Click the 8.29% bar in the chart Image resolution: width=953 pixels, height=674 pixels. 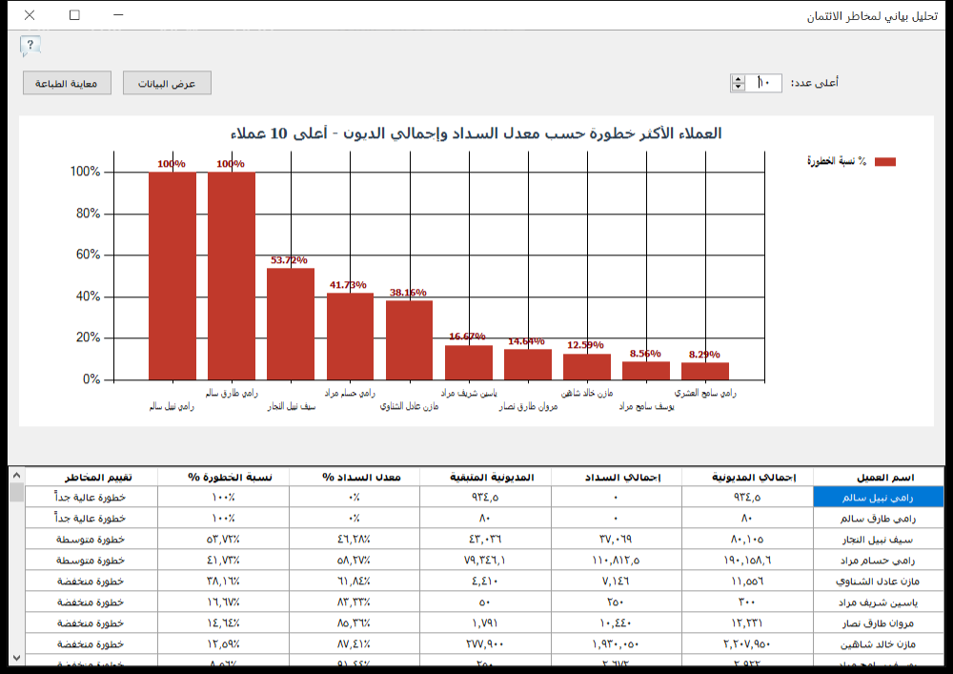(x=705, y=372)
